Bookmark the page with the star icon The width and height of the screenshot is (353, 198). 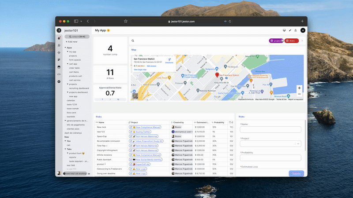pos(126,21)
